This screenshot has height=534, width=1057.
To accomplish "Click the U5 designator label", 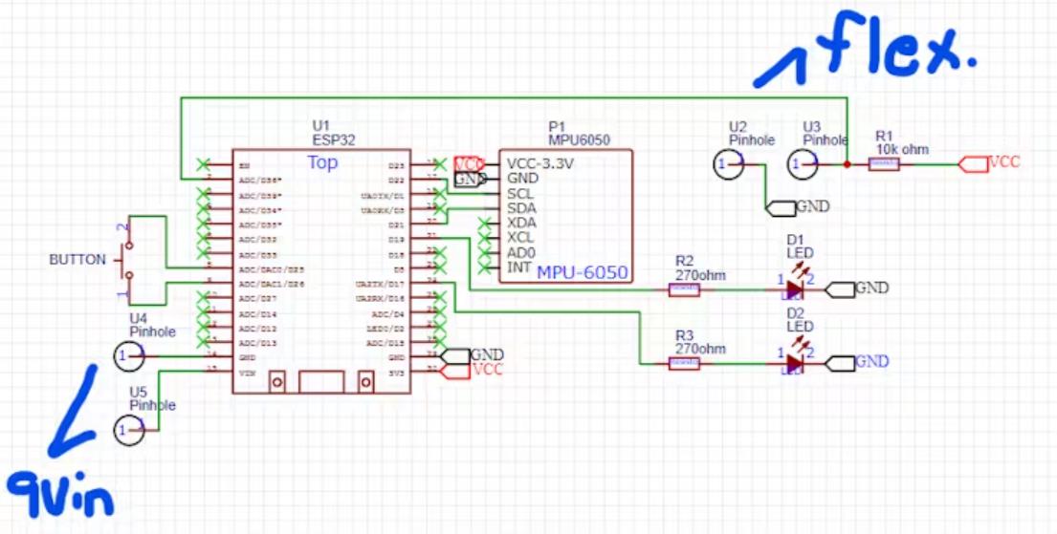I will tap(139, 392).
